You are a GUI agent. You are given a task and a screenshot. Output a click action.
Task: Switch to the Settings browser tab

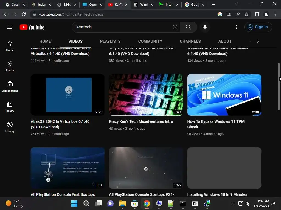click(13, 5)
